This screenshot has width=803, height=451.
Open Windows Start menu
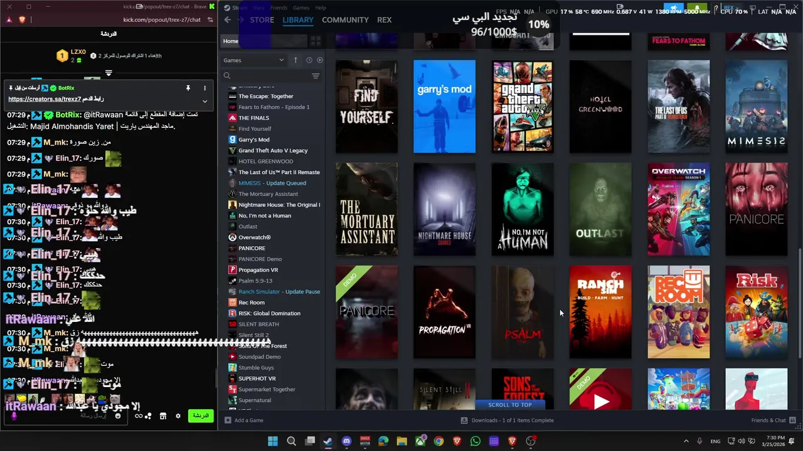point(273,441)
